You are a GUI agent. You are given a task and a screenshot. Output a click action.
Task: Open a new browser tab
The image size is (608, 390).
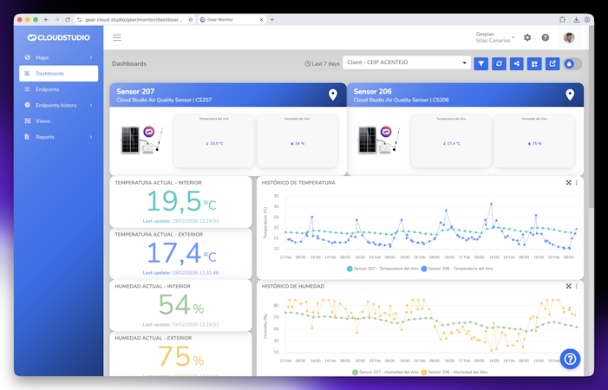pos(271,19)
